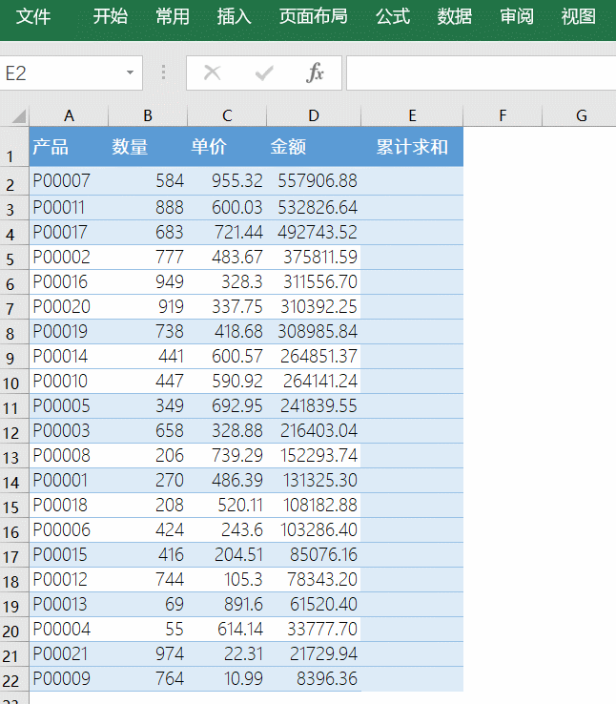The height and width of the screenshot is (704, 616).
Task: Click amount cell 557906.88
Action: (314, 181)
